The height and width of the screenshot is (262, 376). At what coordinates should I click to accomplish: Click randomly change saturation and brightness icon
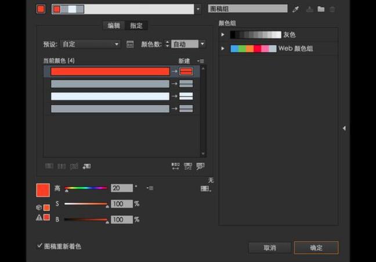188,166
